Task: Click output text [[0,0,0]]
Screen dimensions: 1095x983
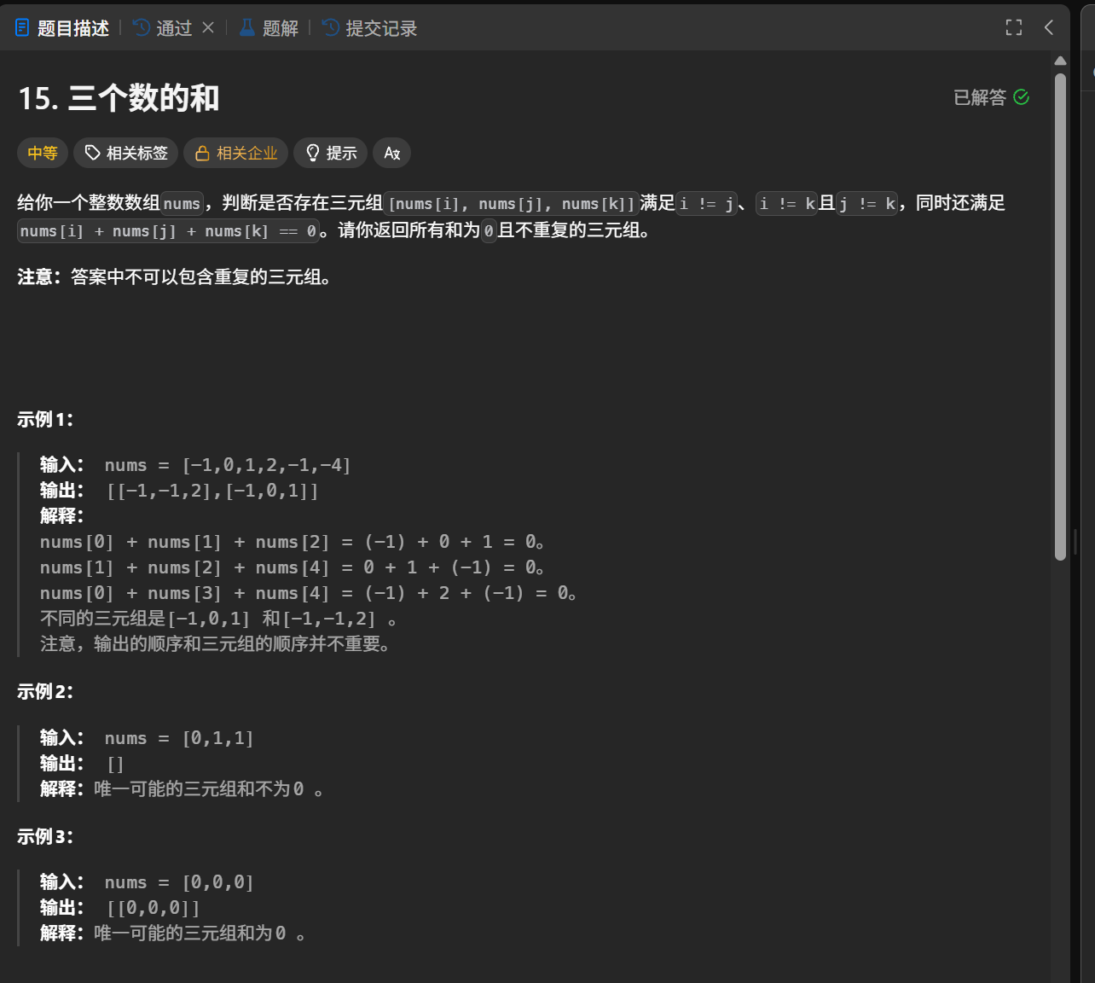Action: tap(154, 908)
